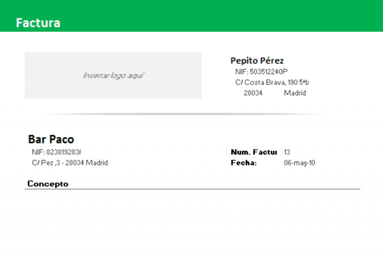Click the Factura title text
The height and width of the screenshot is (253, 383).
click(38, 23)
